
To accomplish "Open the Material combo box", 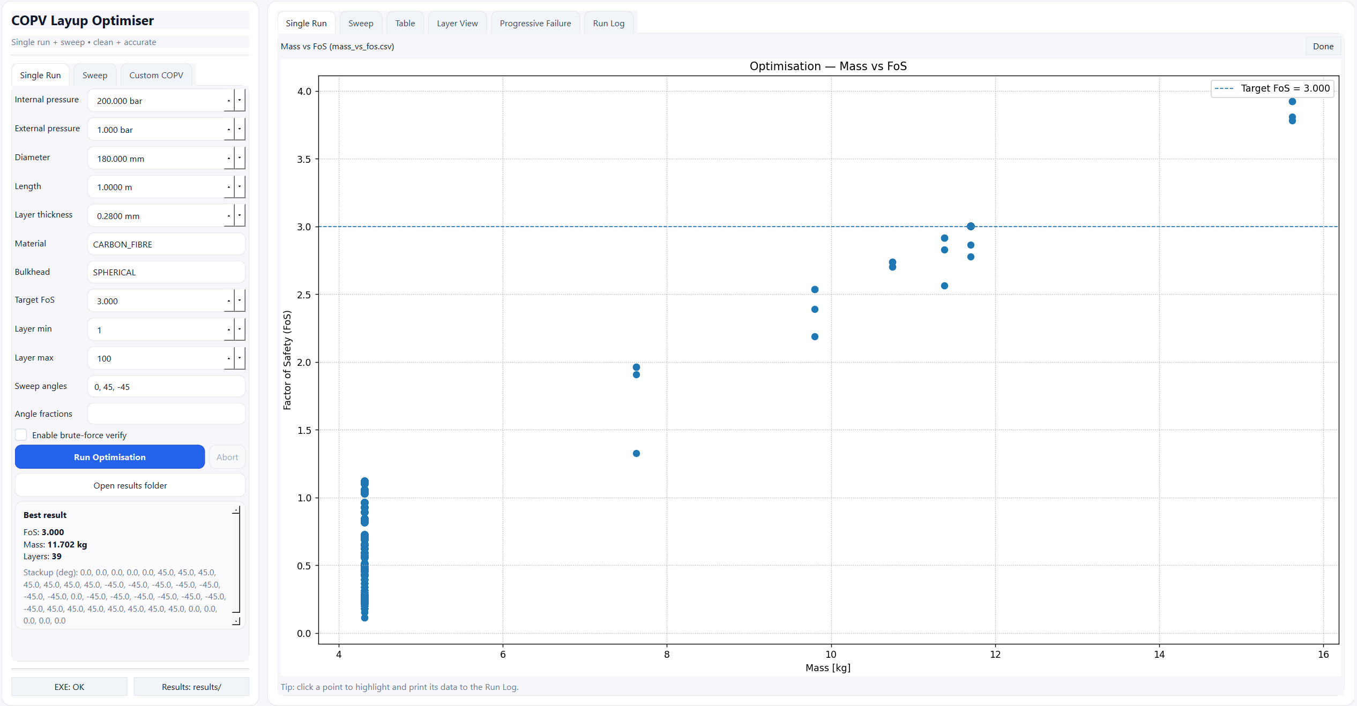I will pyautogui.click(x=166, y=244).
